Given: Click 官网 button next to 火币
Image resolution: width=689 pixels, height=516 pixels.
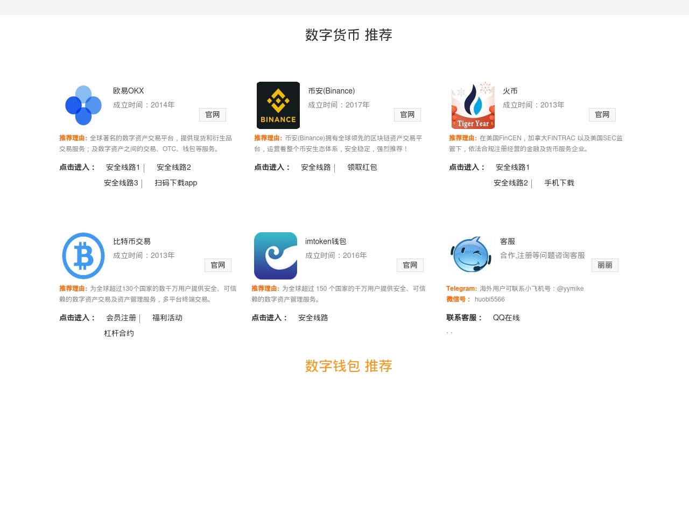Looking at the screenshot, I should [x=602, y=114].
